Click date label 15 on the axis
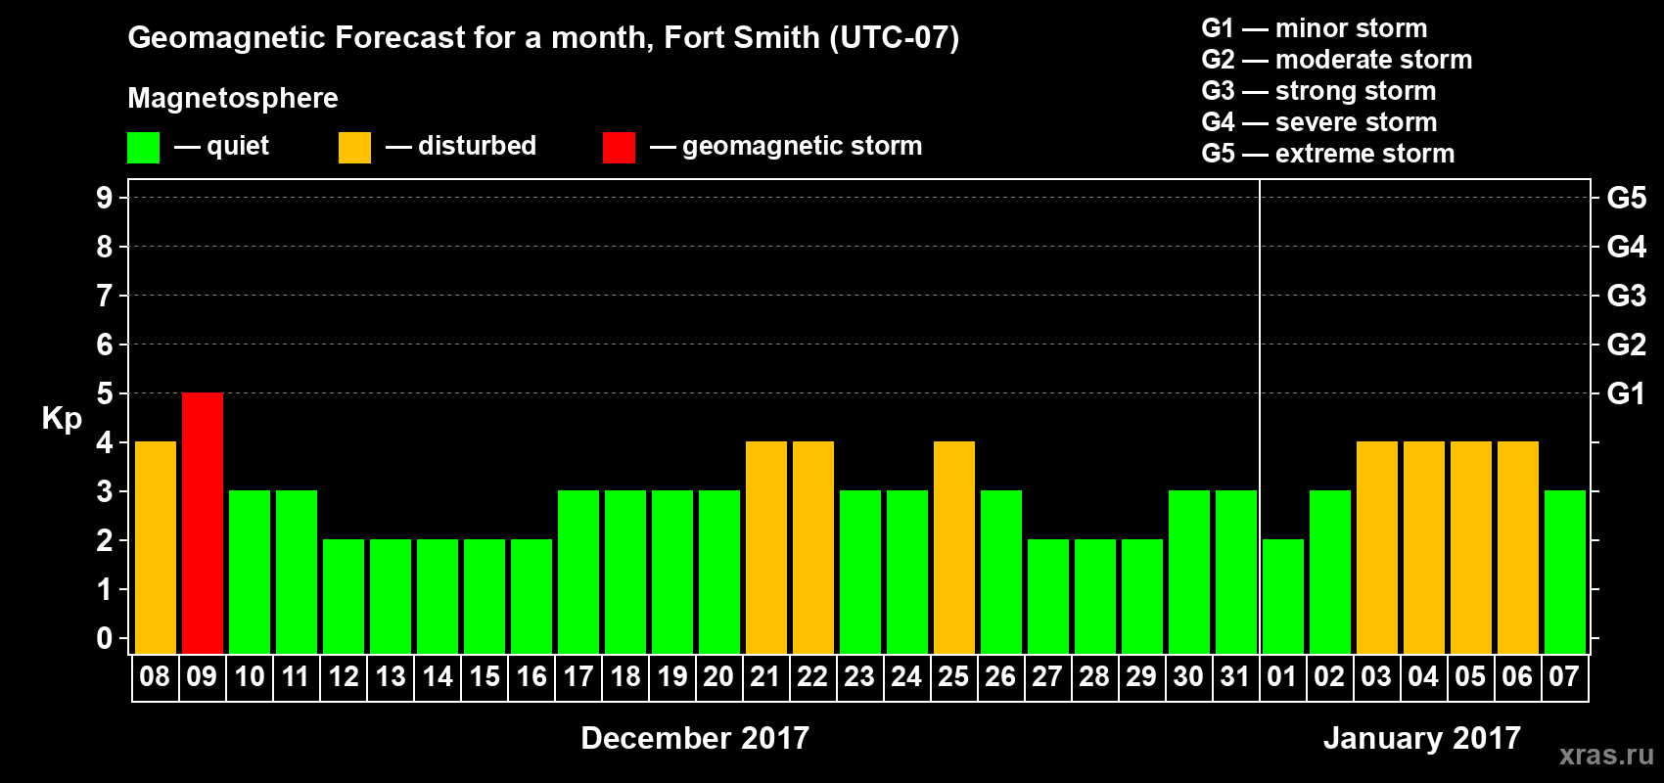The image size is (1664, 783). 484,676
